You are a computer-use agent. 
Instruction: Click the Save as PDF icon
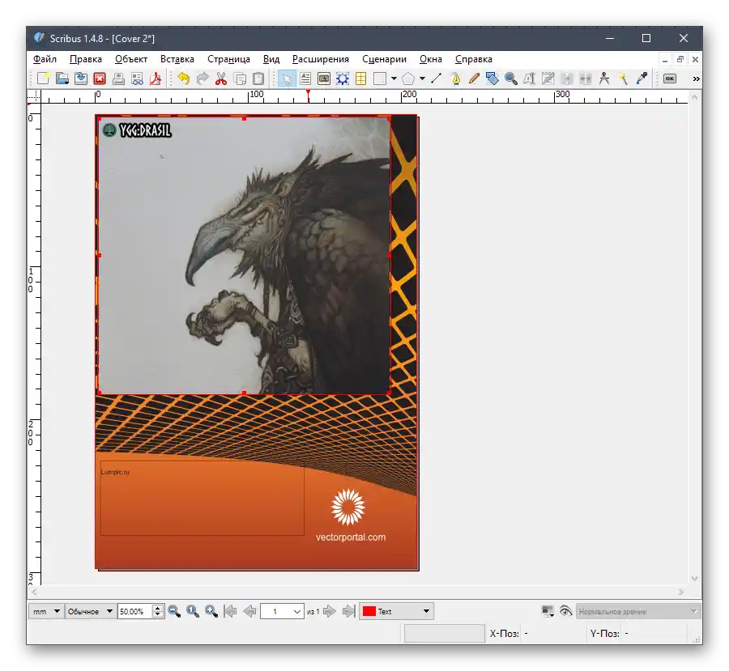coord(154,79)
